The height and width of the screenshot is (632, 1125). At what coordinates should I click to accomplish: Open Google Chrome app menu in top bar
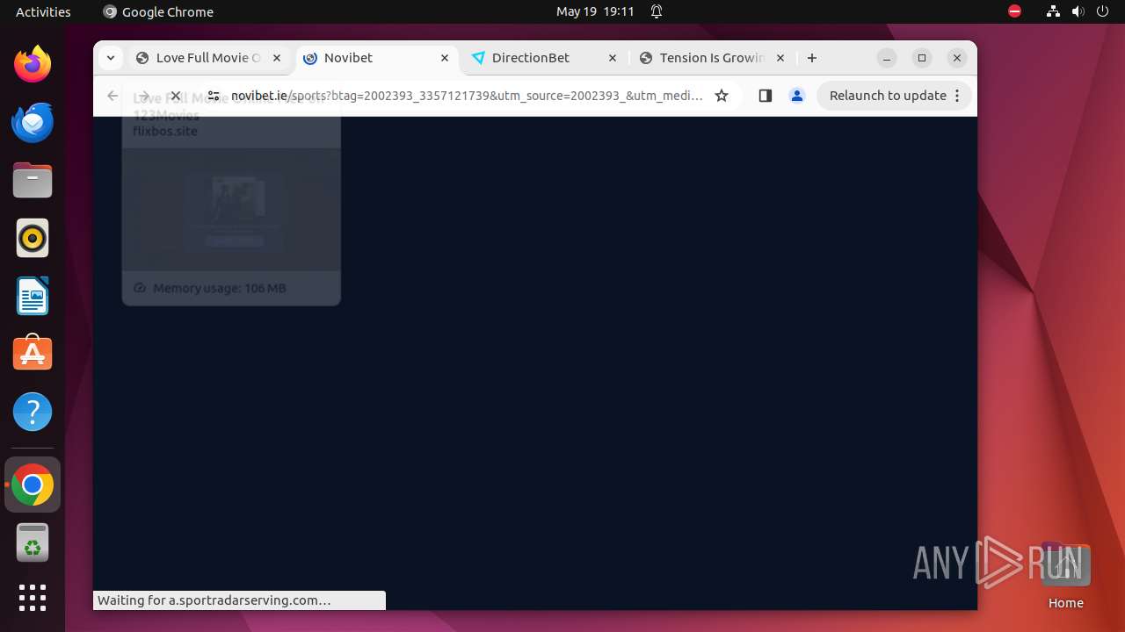tap(158, 11)
